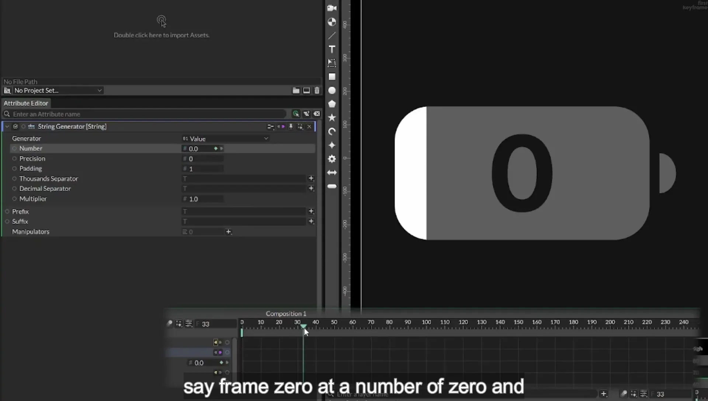Collapse the String Generator section
The image size is (708, 401).
[7, 126]
